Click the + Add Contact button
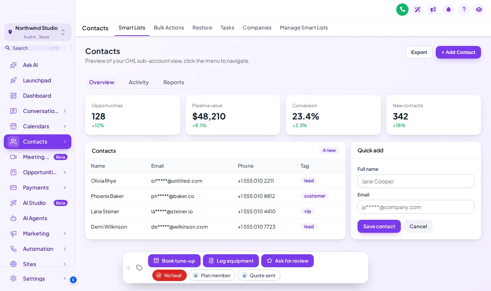 coord(458,52)
